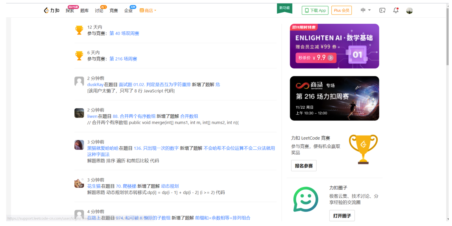Click the trophy icon beside 第 40 场双周赛

coord(79,30)
